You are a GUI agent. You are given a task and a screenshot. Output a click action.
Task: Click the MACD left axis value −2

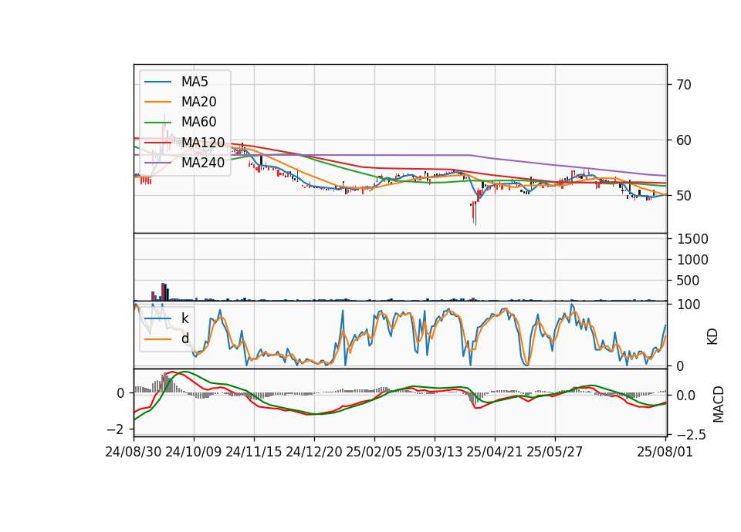click(115, 429)
